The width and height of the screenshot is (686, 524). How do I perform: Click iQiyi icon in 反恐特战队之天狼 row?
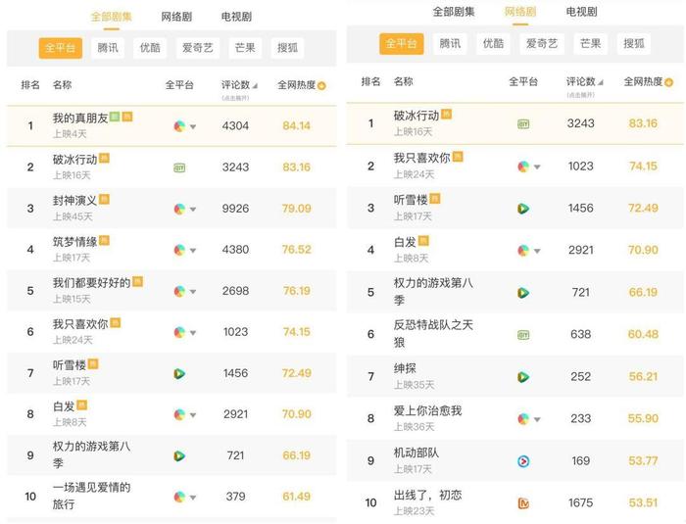(x=523, y=335)
